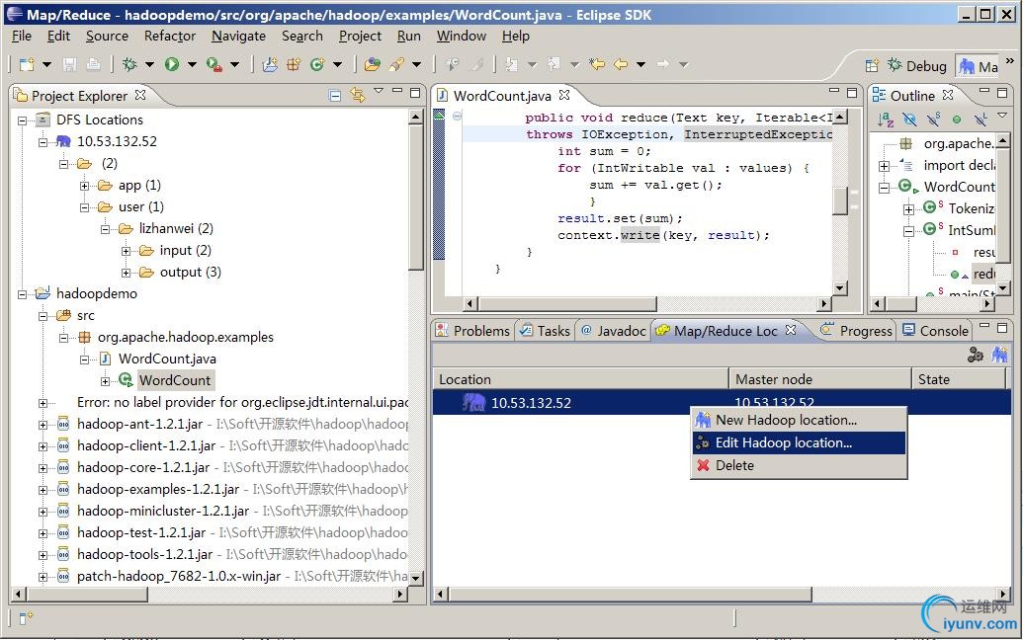Viewport: 1023px width, 640px height.
Task: Collapse the reduce method fold marker in editor
Action: coord(457,116)
